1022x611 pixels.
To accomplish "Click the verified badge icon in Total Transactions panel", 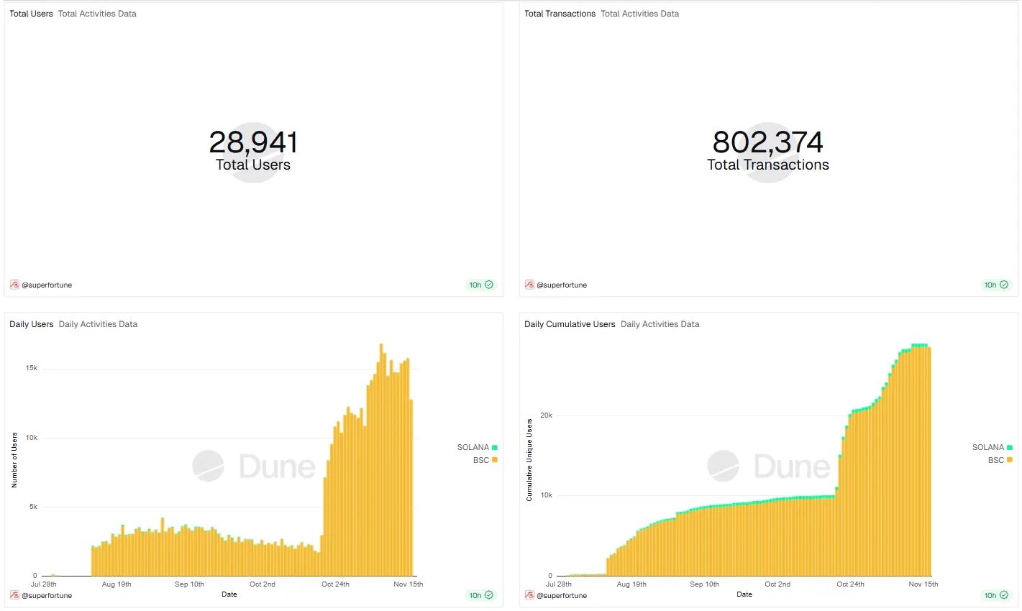I will pyautogui.click(x=1005, y=285).
